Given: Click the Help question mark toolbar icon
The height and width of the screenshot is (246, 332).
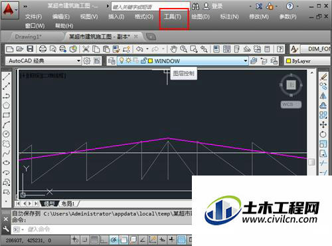Looking at the screenshot, I should point(280,49).
